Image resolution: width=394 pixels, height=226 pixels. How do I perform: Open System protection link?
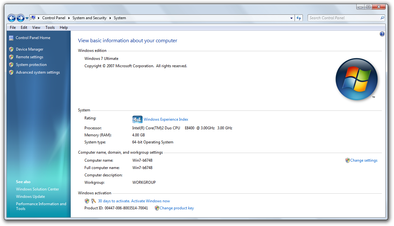(31, 65)
